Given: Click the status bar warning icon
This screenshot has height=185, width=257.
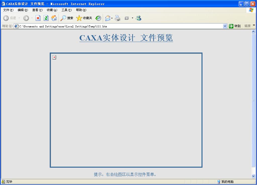Looking at the screenshot, I should (x=3, y=181).
